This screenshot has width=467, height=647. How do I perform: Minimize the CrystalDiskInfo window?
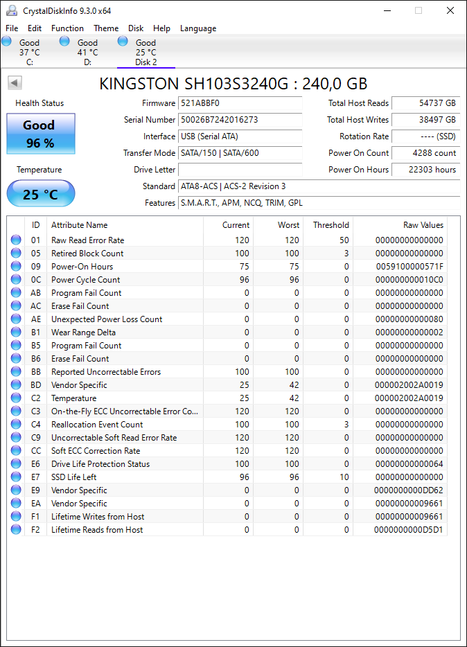click(x=387, y=10)
